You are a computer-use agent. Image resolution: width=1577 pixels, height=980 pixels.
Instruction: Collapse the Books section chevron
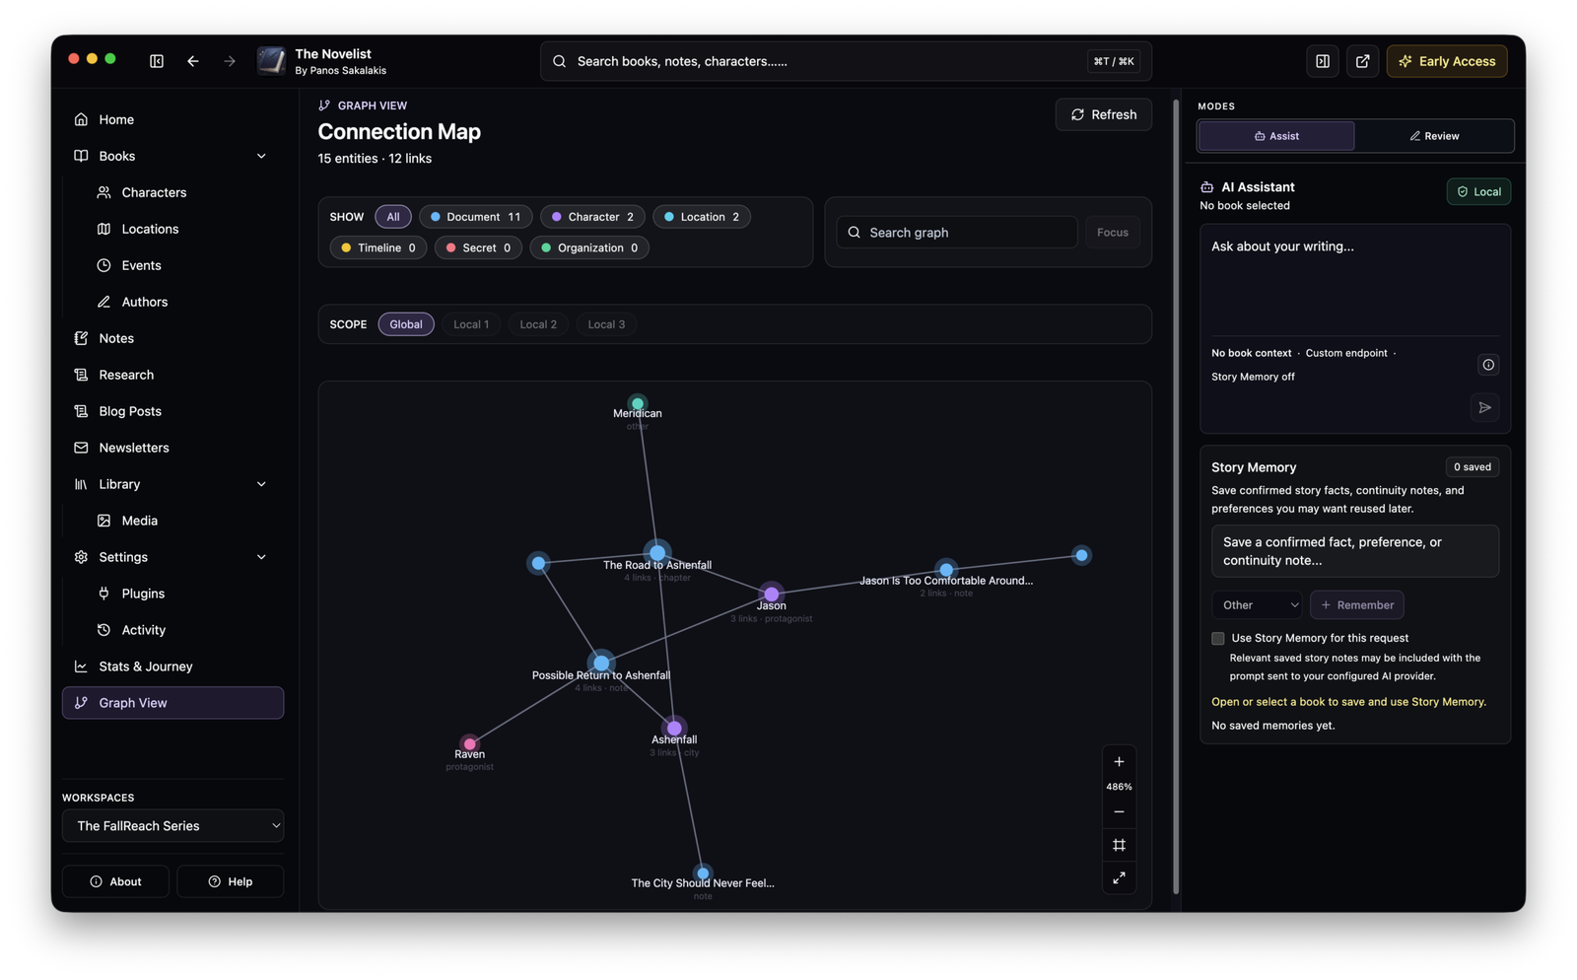pos(261,156)
